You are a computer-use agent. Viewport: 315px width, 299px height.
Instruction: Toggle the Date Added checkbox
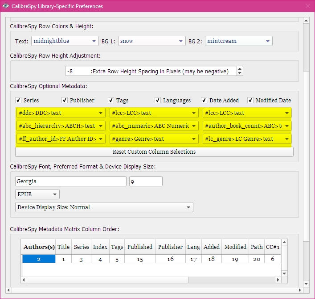point(204,100)
